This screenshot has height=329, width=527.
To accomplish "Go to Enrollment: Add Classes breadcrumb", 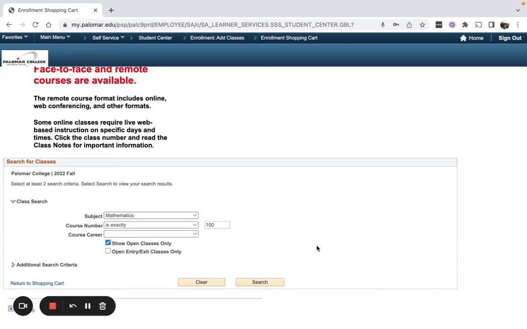I will coord(217,37).
